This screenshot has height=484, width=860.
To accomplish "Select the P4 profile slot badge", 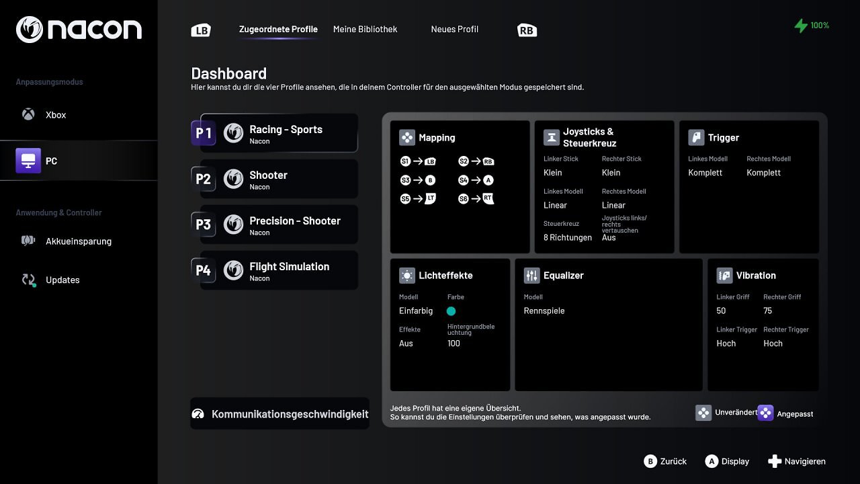I will click(x=204, y=270).
